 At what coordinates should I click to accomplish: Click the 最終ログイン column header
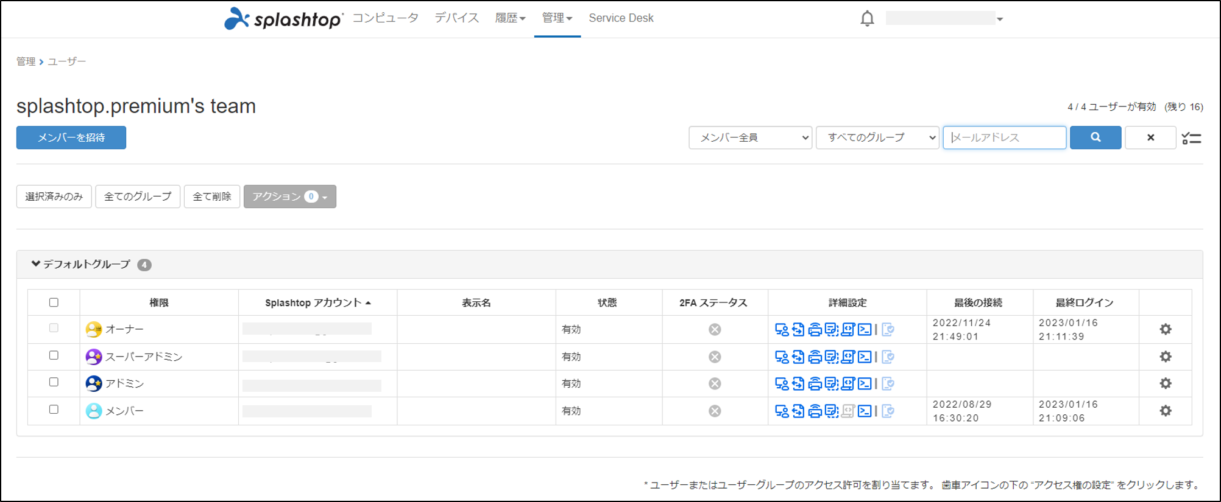click(1085, 302)
